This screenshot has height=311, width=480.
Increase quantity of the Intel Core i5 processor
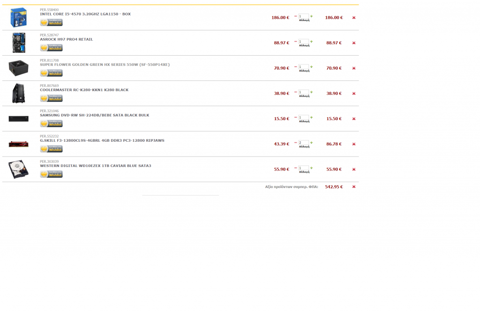coord(311,16)
